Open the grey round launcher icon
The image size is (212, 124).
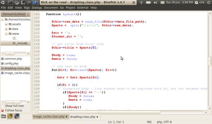pos(29,2)
